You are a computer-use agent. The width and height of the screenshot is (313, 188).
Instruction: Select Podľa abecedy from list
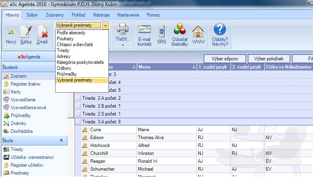coord(82,33)
